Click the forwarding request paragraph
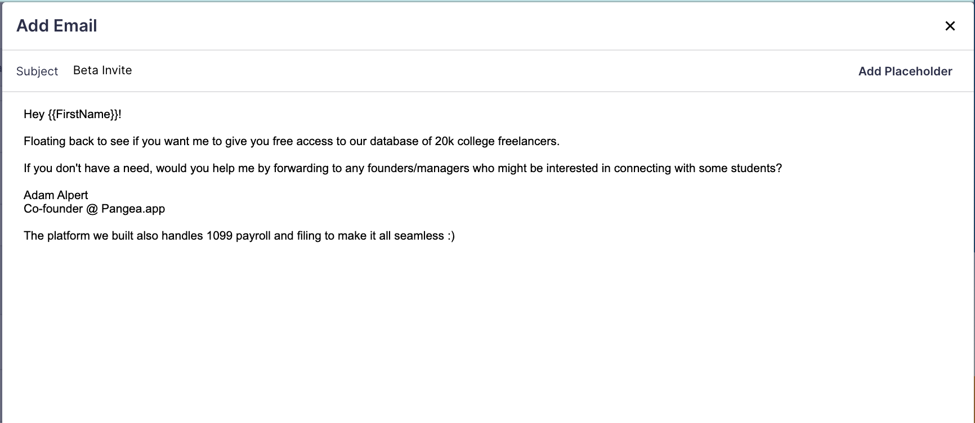Viewport: 975px width, 423px height. point(403,167)
